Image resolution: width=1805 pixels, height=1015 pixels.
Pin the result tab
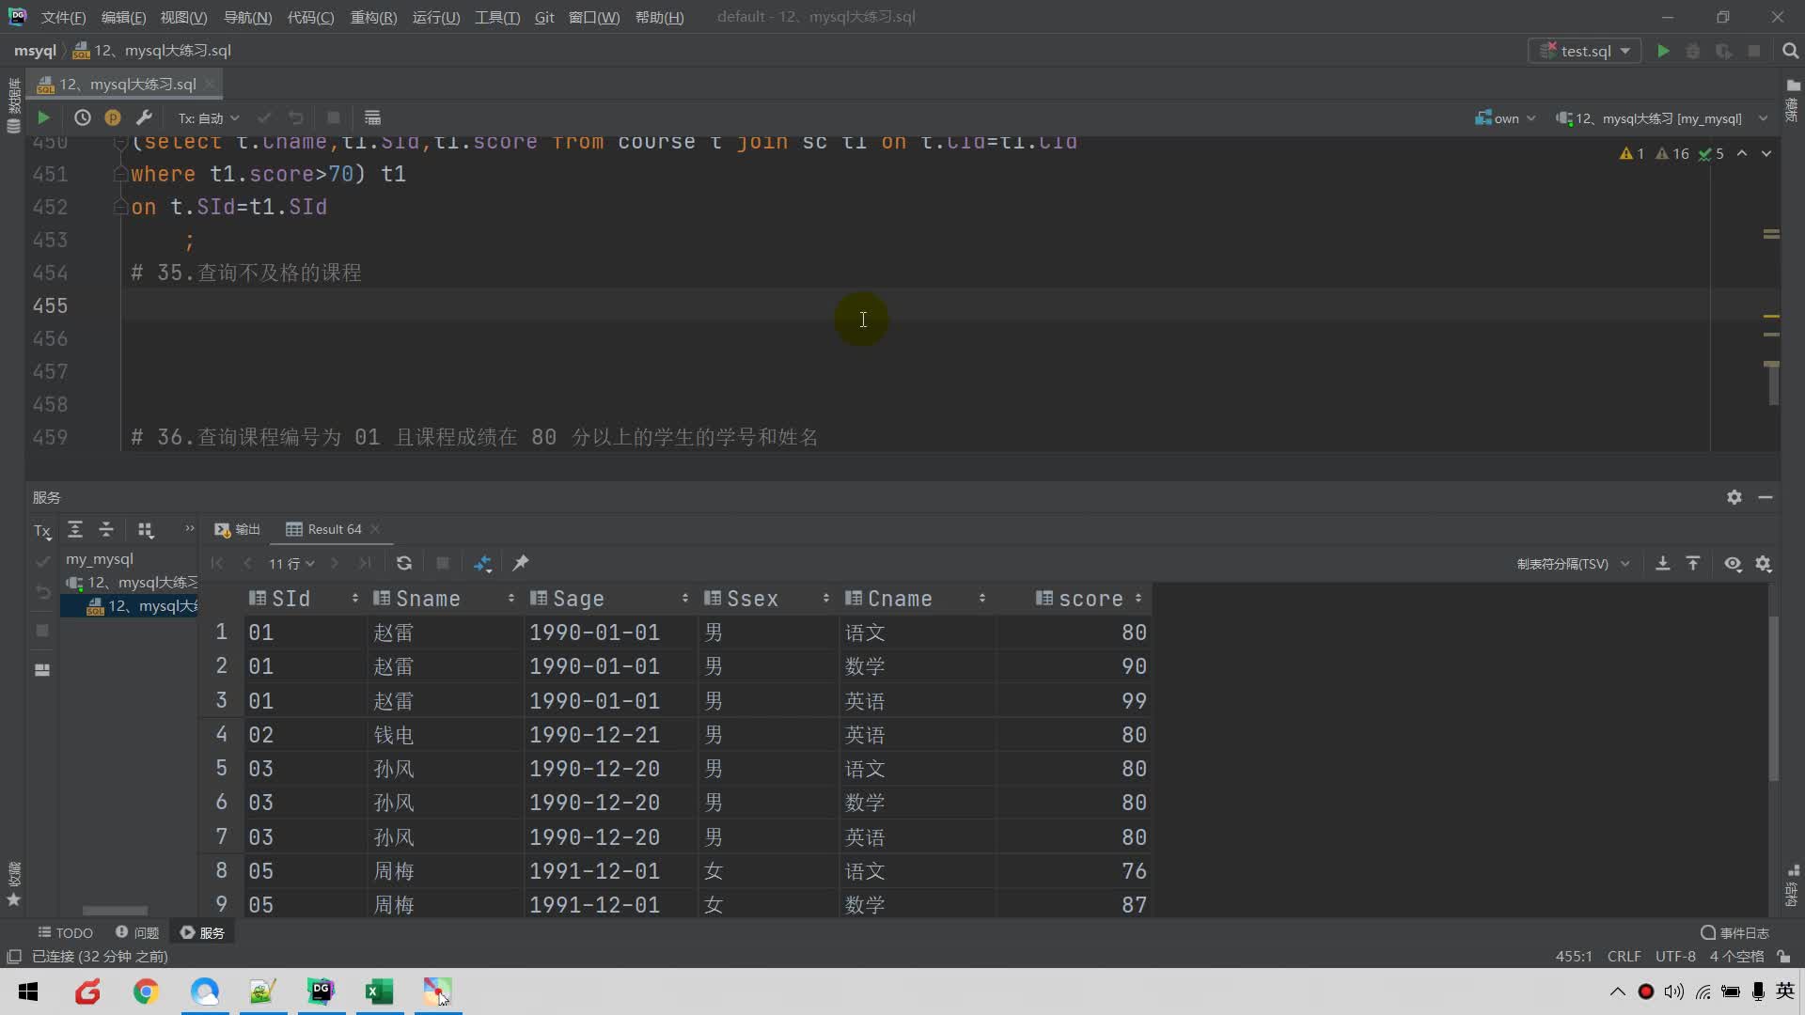[x=520, y=563]
